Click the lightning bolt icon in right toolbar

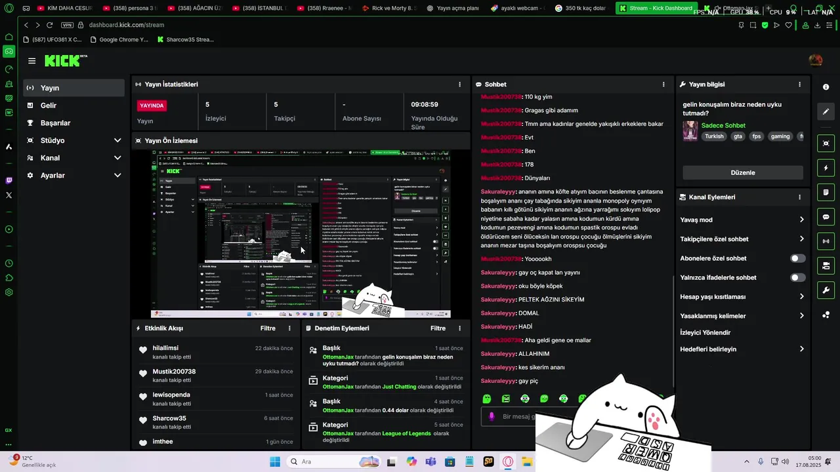click(x=826, y=168)
